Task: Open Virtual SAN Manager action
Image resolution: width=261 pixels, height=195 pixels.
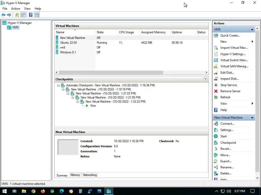Action: [234, 66]
